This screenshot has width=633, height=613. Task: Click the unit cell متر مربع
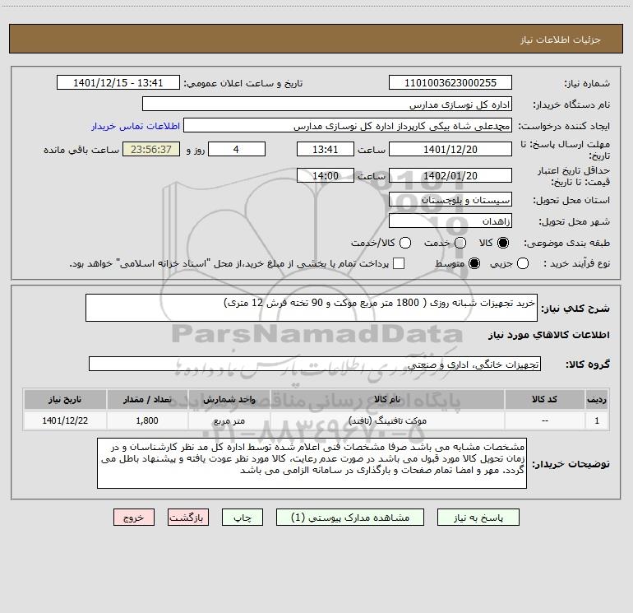click(229, 421)
